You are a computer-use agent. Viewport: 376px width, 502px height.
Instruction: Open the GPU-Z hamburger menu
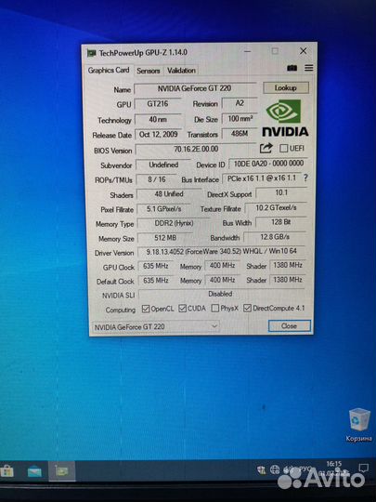(309, 68)
